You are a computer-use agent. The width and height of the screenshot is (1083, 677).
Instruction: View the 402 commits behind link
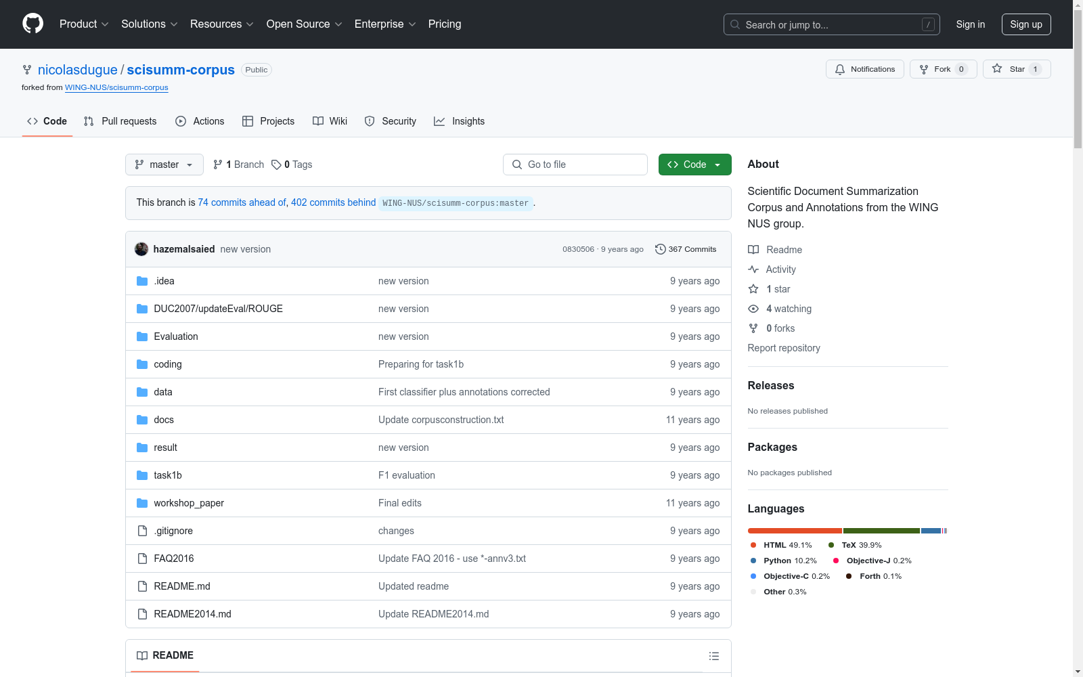pos(333,202)
